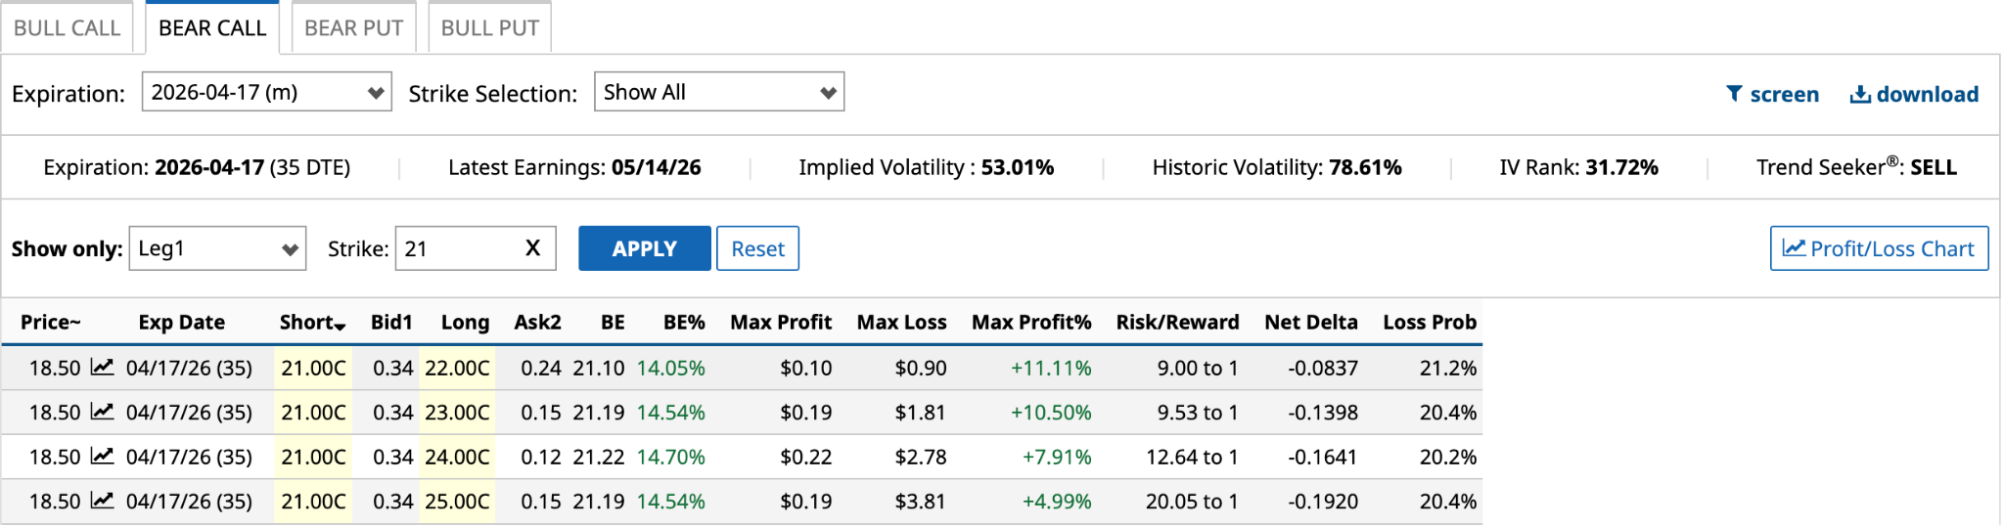The image size is (2004, 527).
Task: Switch to the BEAR PUT tab
Action: pos(353,27)
